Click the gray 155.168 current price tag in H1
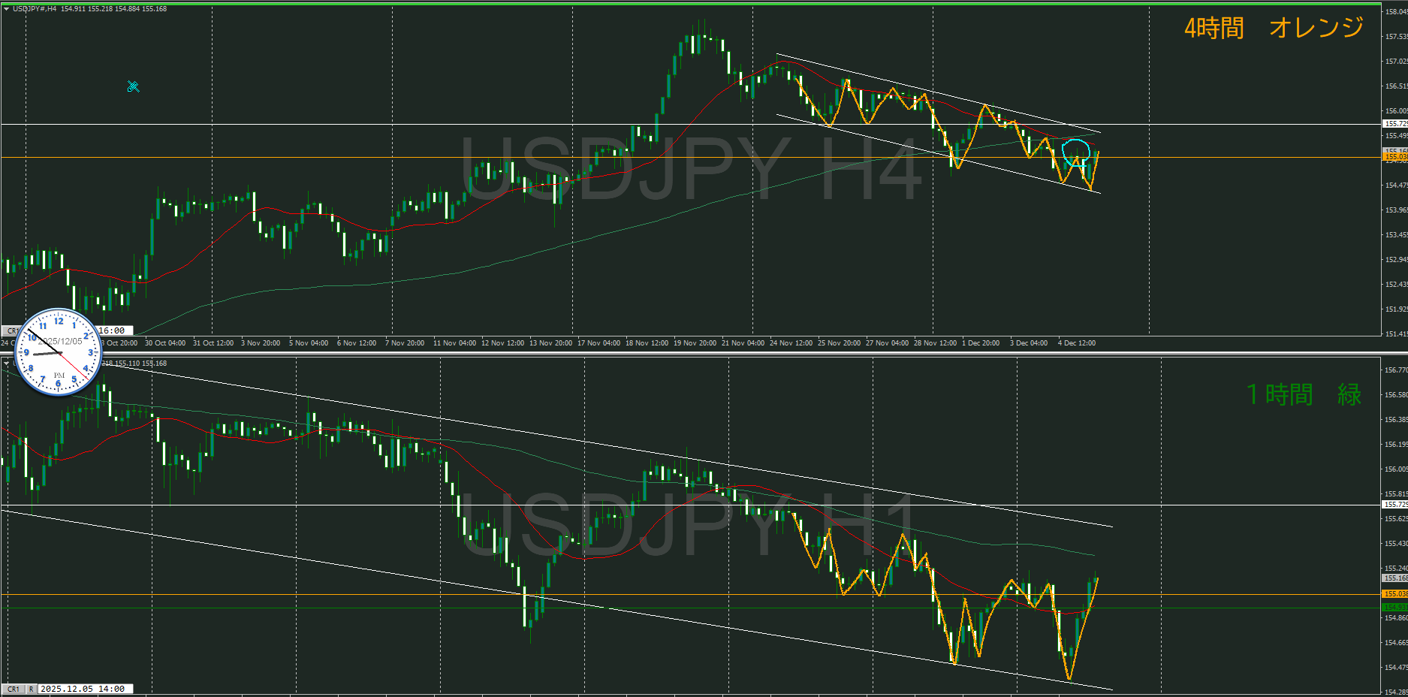 (x=1394, y=578)
